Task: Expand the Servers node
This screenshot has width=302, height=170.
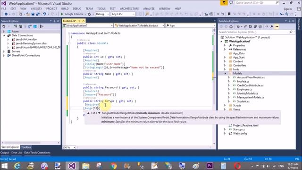Action: click(x=4, y=51)
